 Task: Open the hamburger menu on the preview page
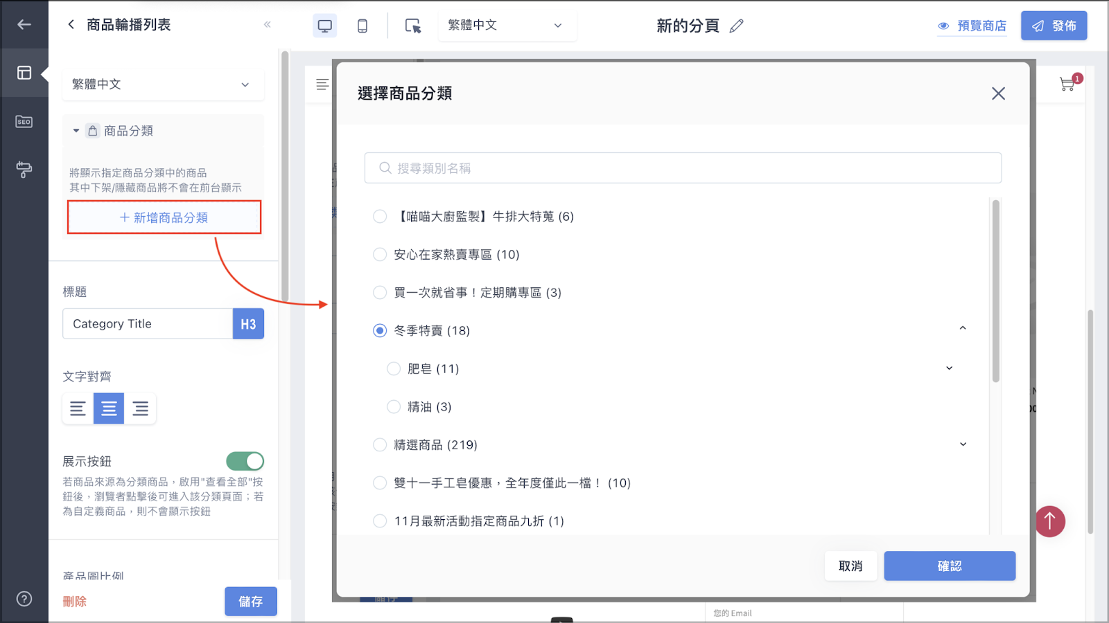pyautogui.click(x=322, y=84)
